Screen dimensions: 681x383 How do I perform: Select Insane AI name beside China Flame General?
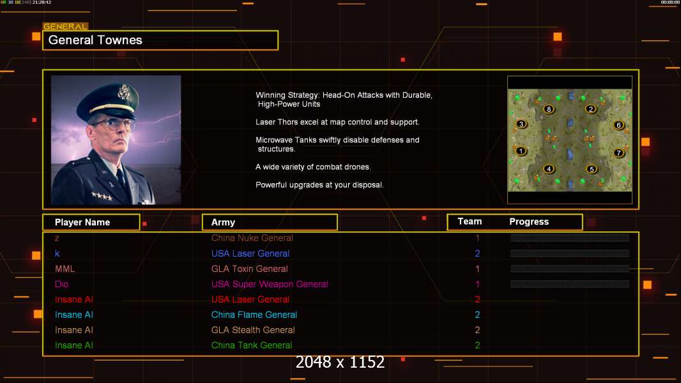coord(74,315)
